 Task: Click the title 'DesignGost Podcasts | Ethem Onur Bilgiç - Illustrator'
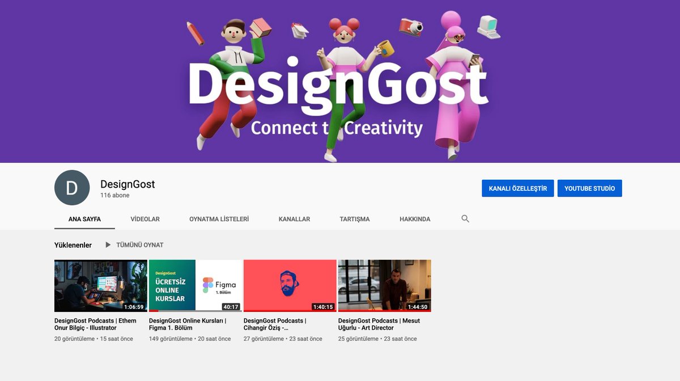[x=95, y=324]
